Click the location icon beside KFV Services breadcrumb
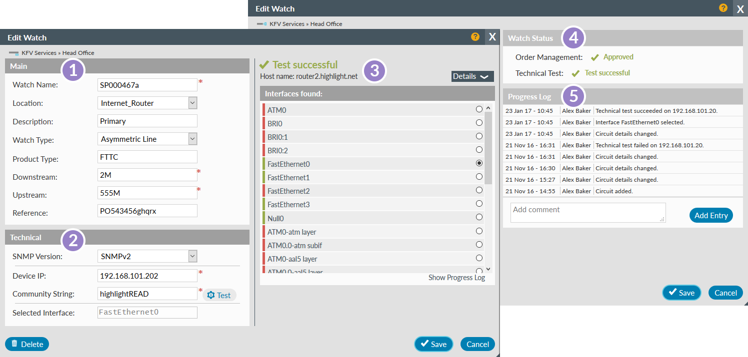 click(x=13, y=53)
